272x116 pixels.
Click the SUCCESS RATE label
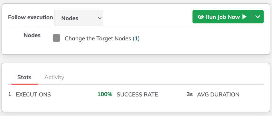coord(137,95)
